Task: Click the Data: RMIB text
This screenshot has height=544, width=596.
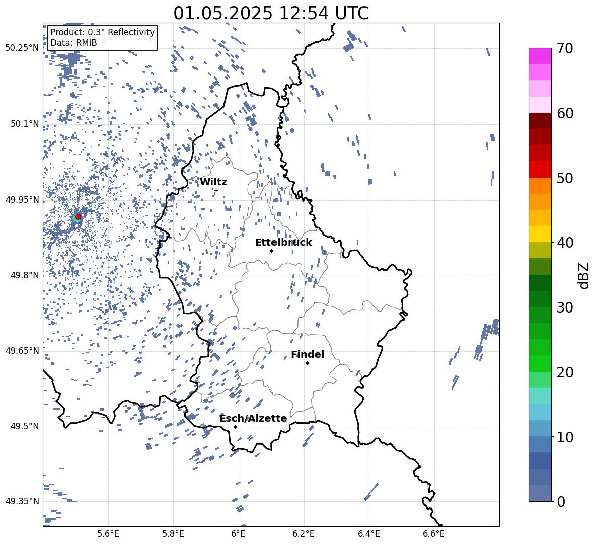Action: click(73, 43)
